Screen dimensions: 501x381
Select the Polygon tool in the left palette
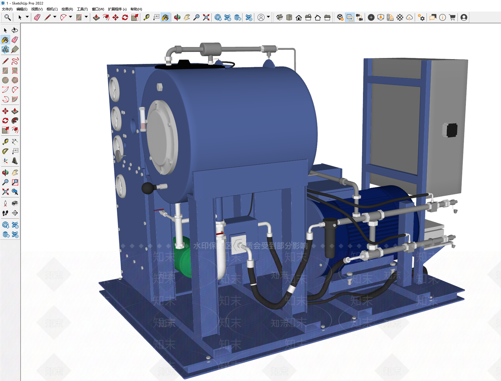[x=15, y=80]
